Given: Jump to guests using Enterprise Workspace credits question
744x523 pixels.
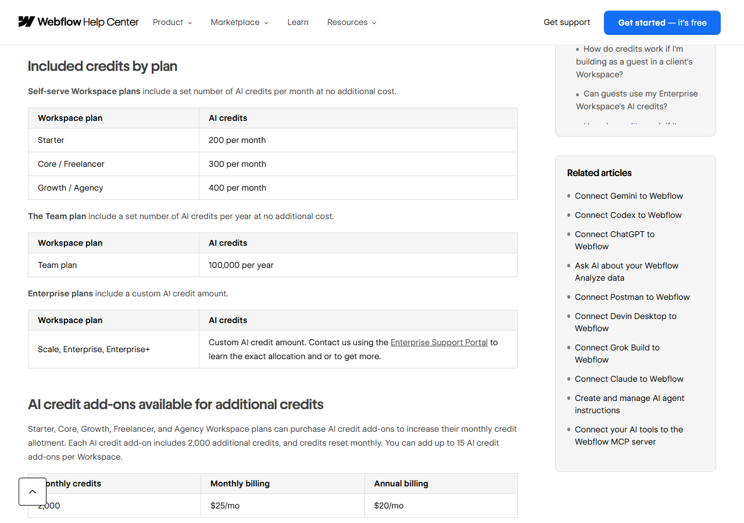Looking at the screenshot, I should (637, 100).
